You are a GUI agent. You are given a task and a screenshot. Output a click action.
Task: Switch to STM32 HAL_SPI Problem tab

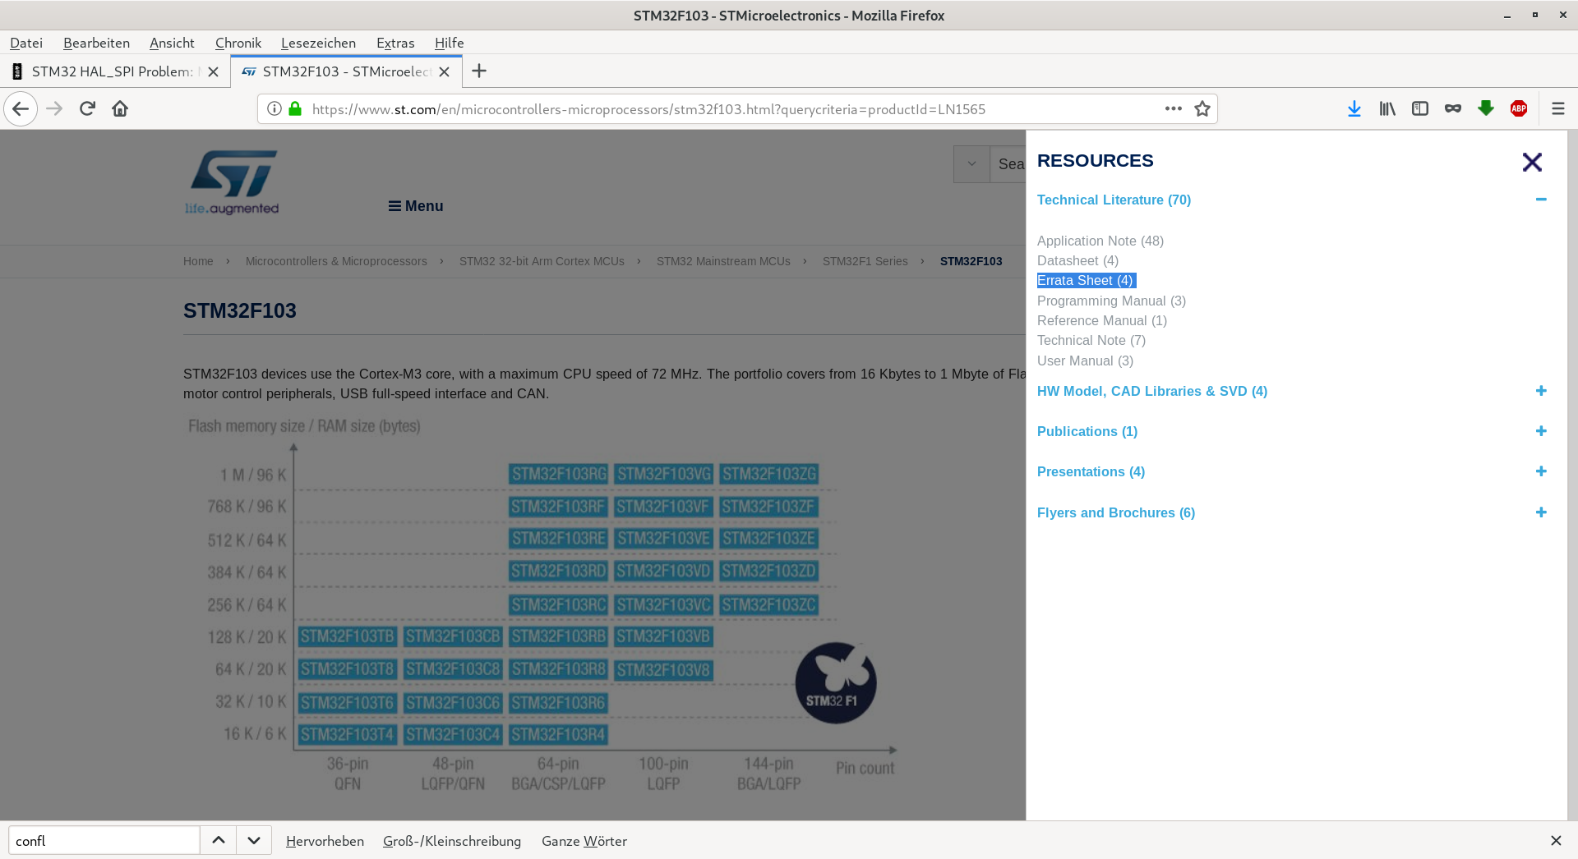tap(115, 71)
